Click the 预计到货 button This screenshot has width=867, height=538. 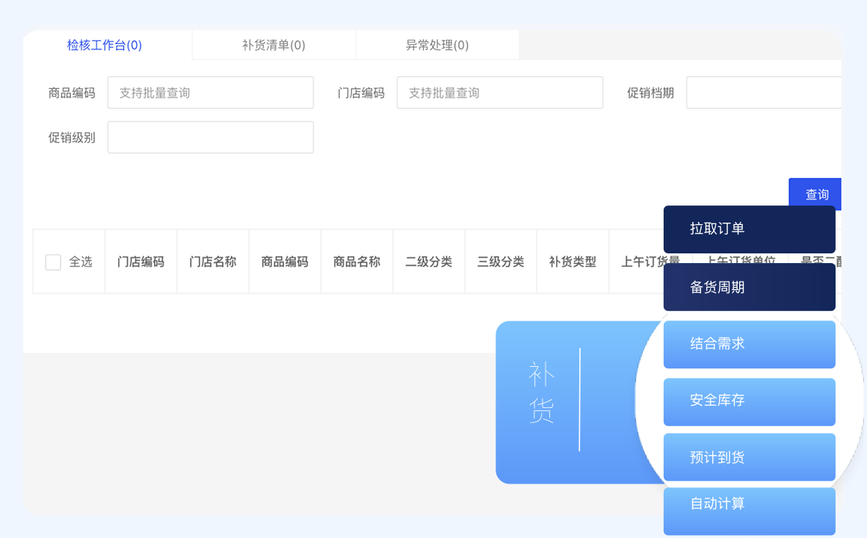click(x=749, y=457)
